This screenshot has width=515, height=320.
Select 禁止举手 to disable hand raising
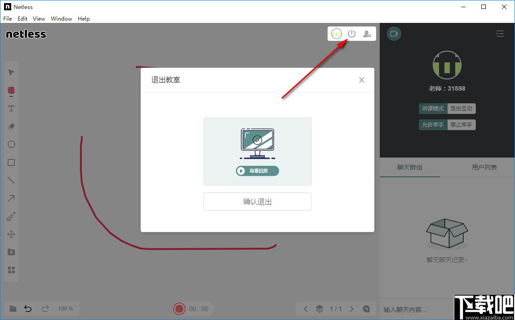[462, 125]
